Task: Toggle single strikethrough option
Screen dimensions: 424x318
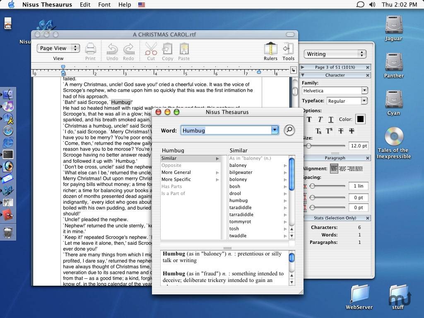Action: 341,131
